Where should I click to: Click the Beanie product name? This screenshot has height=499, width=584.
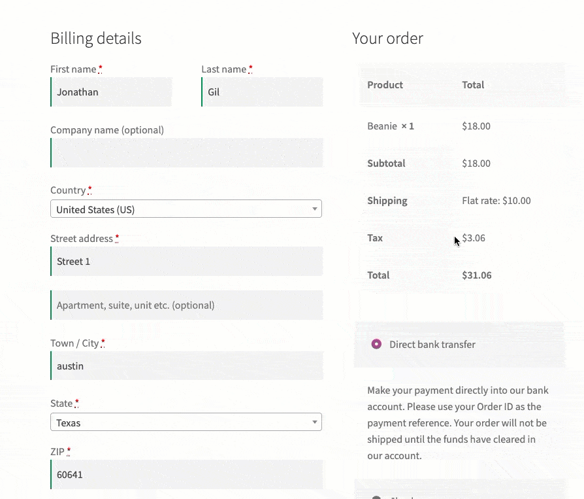tap(381, 126)
